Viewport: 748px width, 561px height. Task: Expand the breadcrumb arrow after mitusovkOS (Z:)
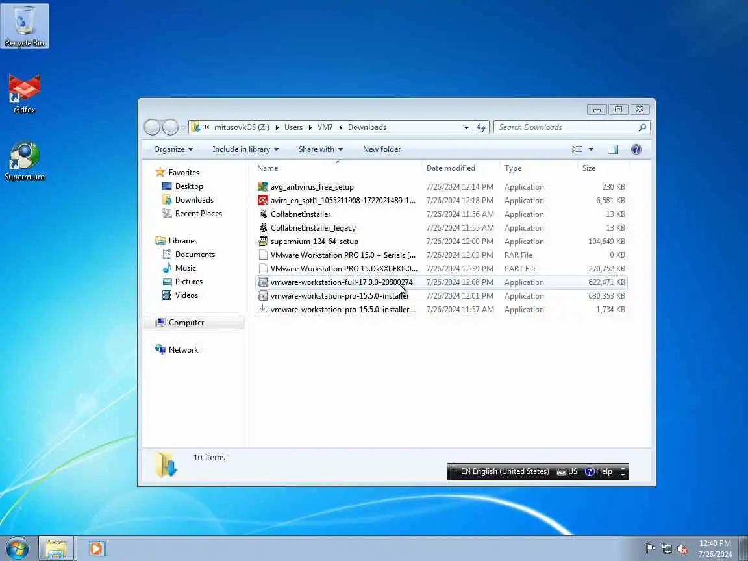point(277,127)
